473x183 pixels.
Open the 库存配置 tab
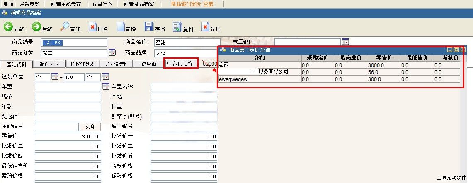pos(115,64)
